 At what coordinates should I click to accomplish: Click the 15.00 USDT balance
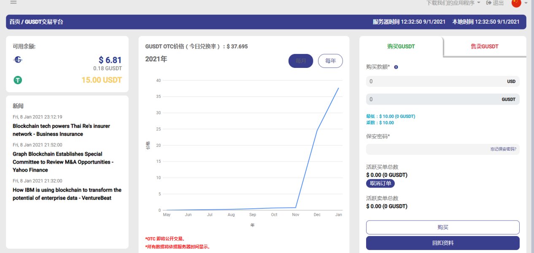point(102,80)
